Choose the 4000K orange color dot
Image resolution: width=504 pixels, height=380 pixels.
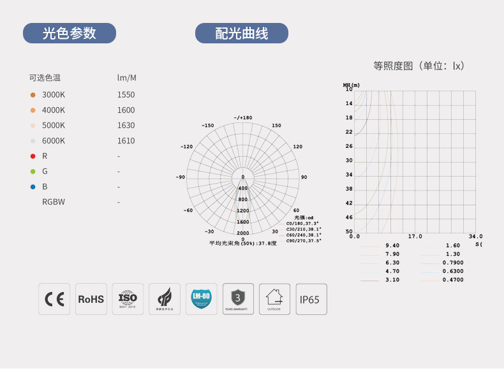33,110
